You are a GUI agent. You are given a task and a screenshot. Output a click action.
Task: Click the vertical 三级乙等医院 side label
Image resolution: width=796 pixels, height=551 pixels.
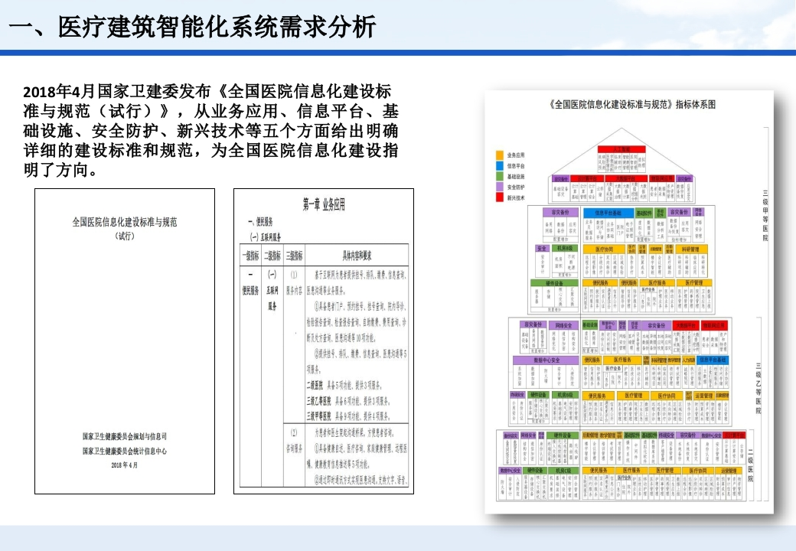click(758, 388)
